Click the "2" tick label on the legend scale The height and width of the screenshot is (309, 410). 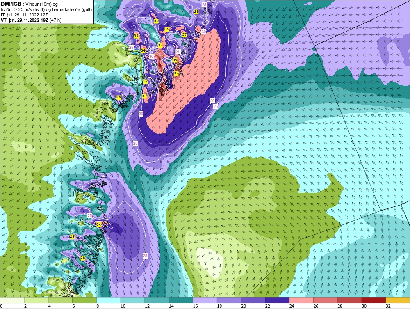coord(25,306)
